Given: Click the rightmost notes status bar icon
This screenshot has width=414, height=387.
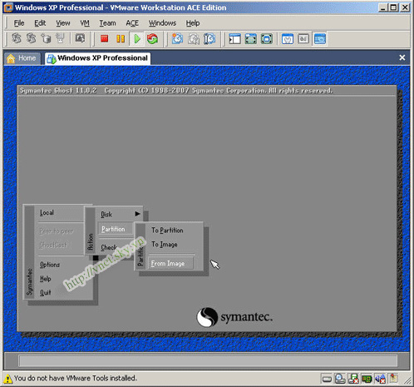Looking at the screenshot, I should click(x=393, y=378).
